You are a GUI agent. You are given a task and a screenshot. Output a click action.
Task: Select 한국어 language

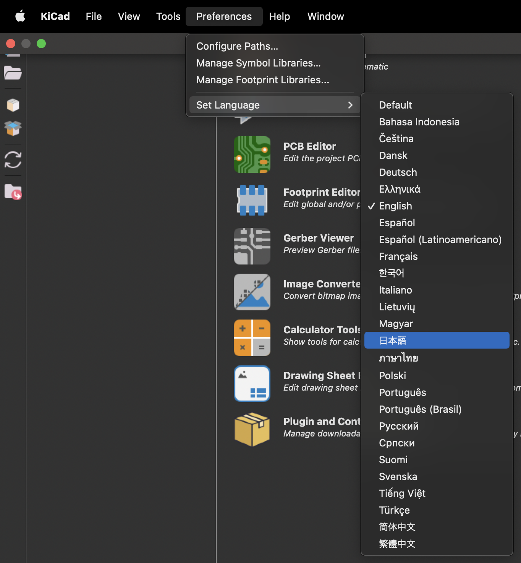click(437, 273)
